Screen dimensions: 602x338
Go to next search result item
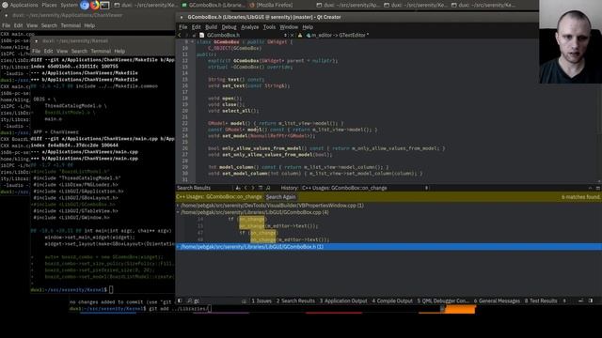pyautogui.click(x=253, y=188)
